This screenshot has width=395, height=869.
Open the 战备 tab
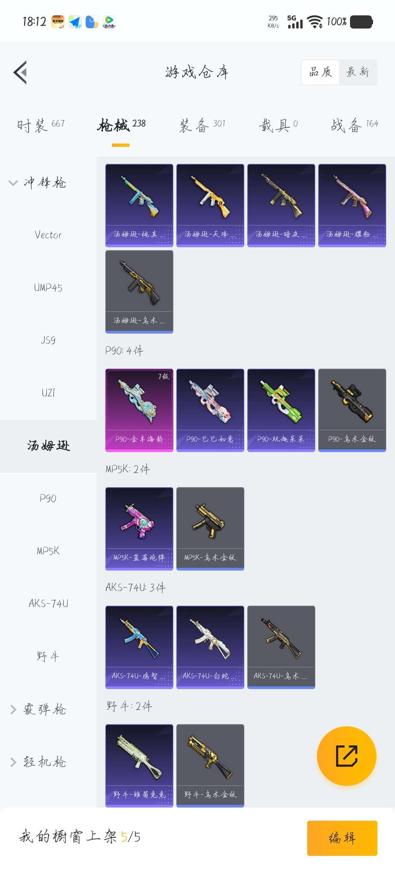(354, 125)
